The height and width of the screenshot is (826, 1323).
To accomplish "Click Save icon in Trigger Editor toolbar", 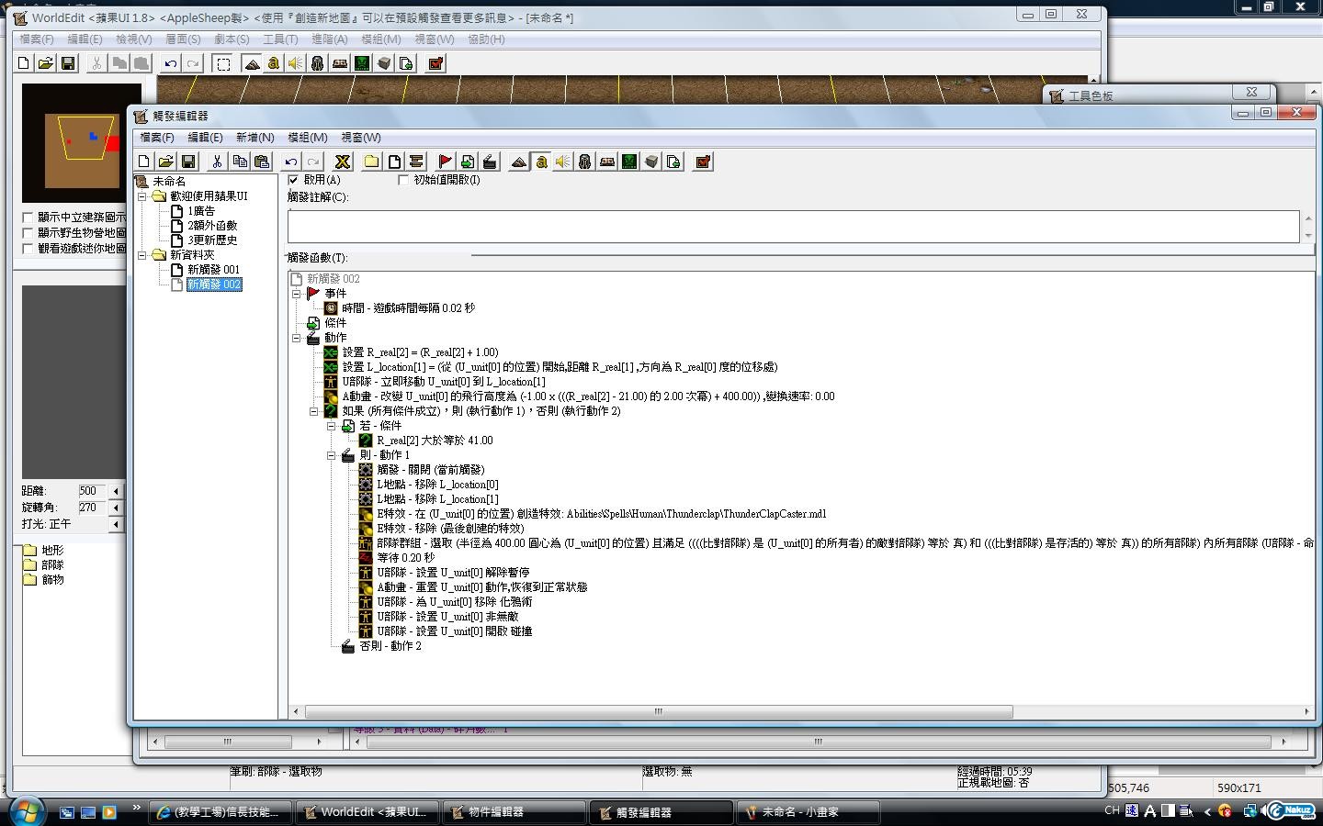I will [188, 162].
